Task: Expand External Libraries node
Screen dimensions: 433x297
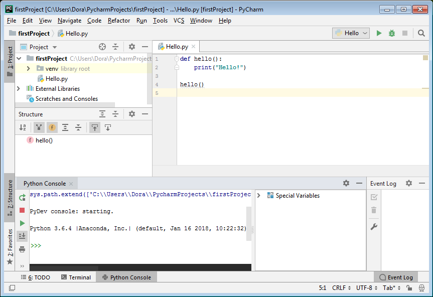Action: [19, 89]
